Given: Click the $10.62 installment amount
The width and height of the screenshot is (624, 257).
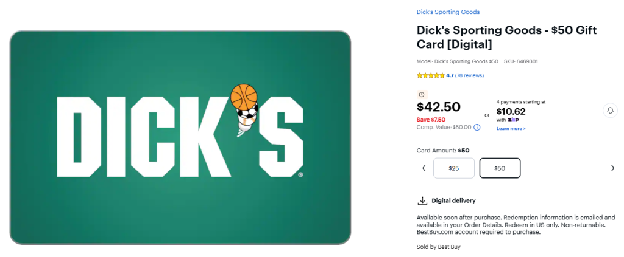Looking at the screenshot, I should [x=511, y=111].
